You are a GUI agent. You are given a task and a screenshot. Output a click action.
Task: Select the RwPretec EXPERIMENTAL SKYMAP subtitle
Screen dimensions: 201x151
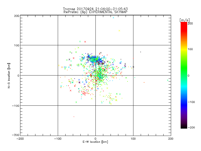95,12
